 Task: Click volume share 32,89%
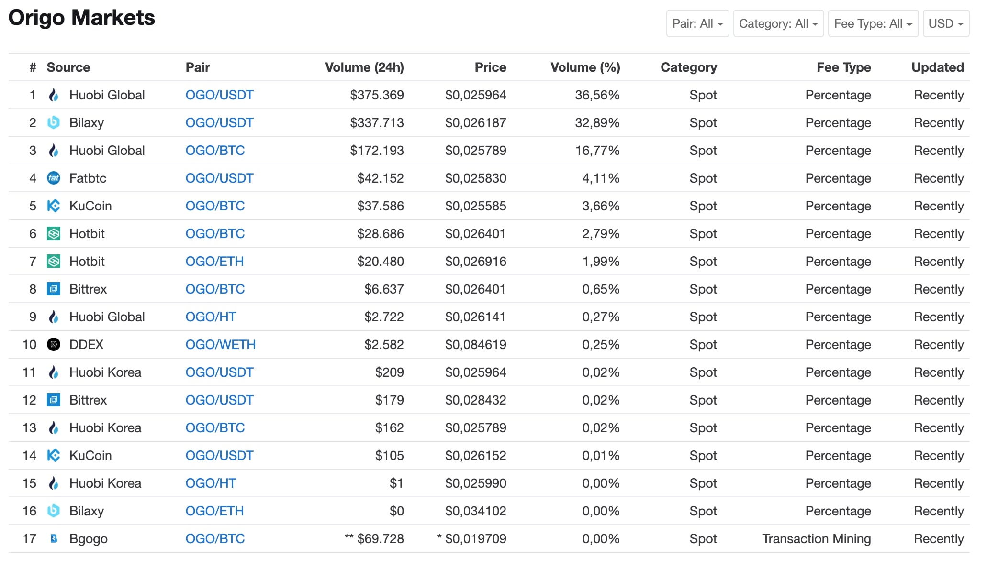click(597, 123)
